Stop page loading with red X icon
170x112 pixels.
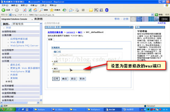pyautogui.click(x=25, y=10)
